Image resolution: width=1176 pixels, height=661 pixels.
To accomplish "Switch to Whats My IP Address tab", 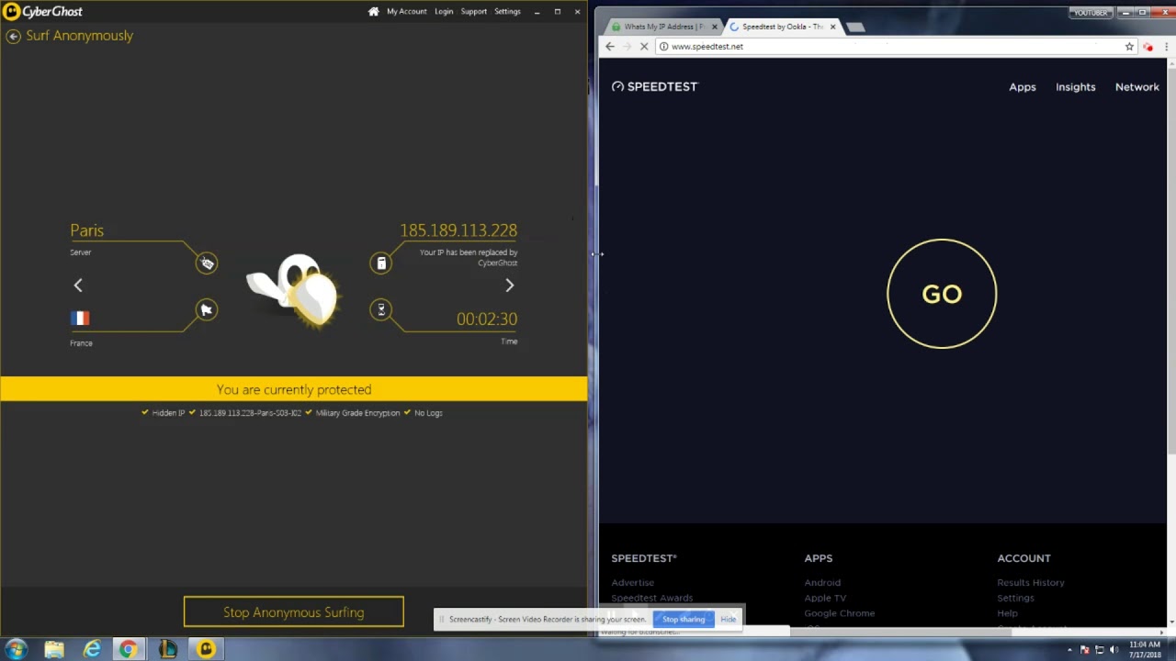I will [663, 27].
